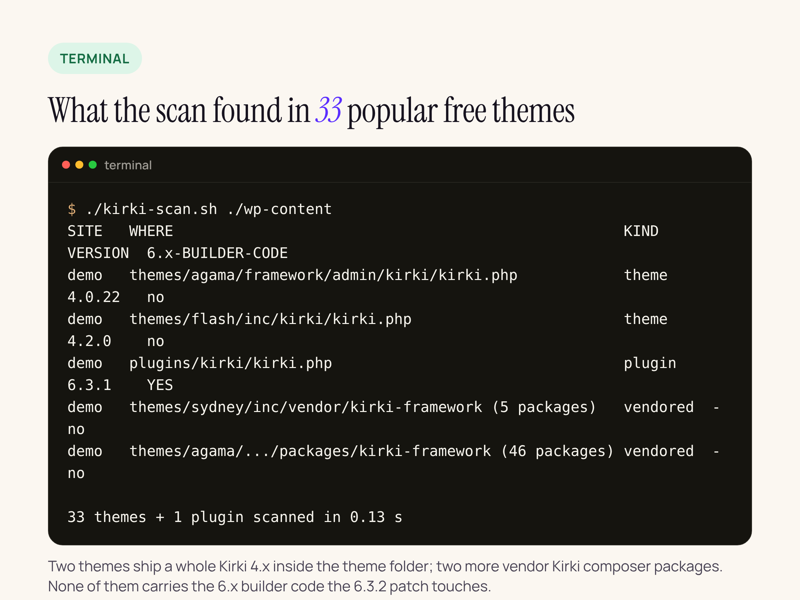800x600 pixels.
Task: Click the 'plugin' kind value
Action: point(650,363)
